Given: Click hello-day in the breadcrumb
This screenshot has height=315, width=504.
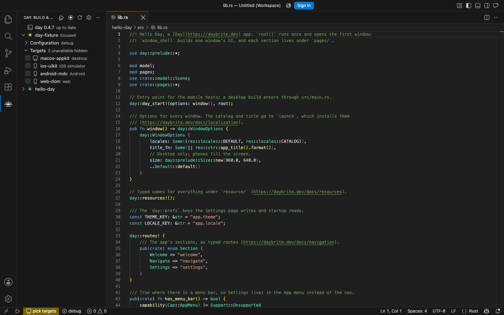Looking at the screenshot, I should 122,27.
